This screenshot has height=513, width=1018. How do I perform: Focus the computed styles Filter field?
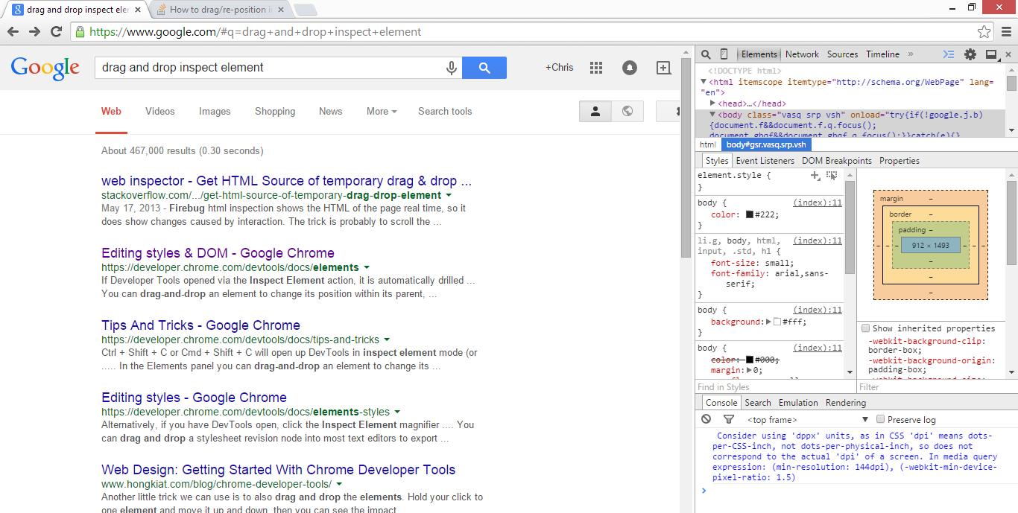938,387
